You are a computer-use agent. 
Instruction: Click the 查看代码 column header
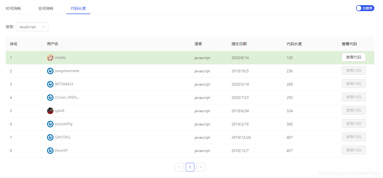pyautogui.click(x=349, y=44)
